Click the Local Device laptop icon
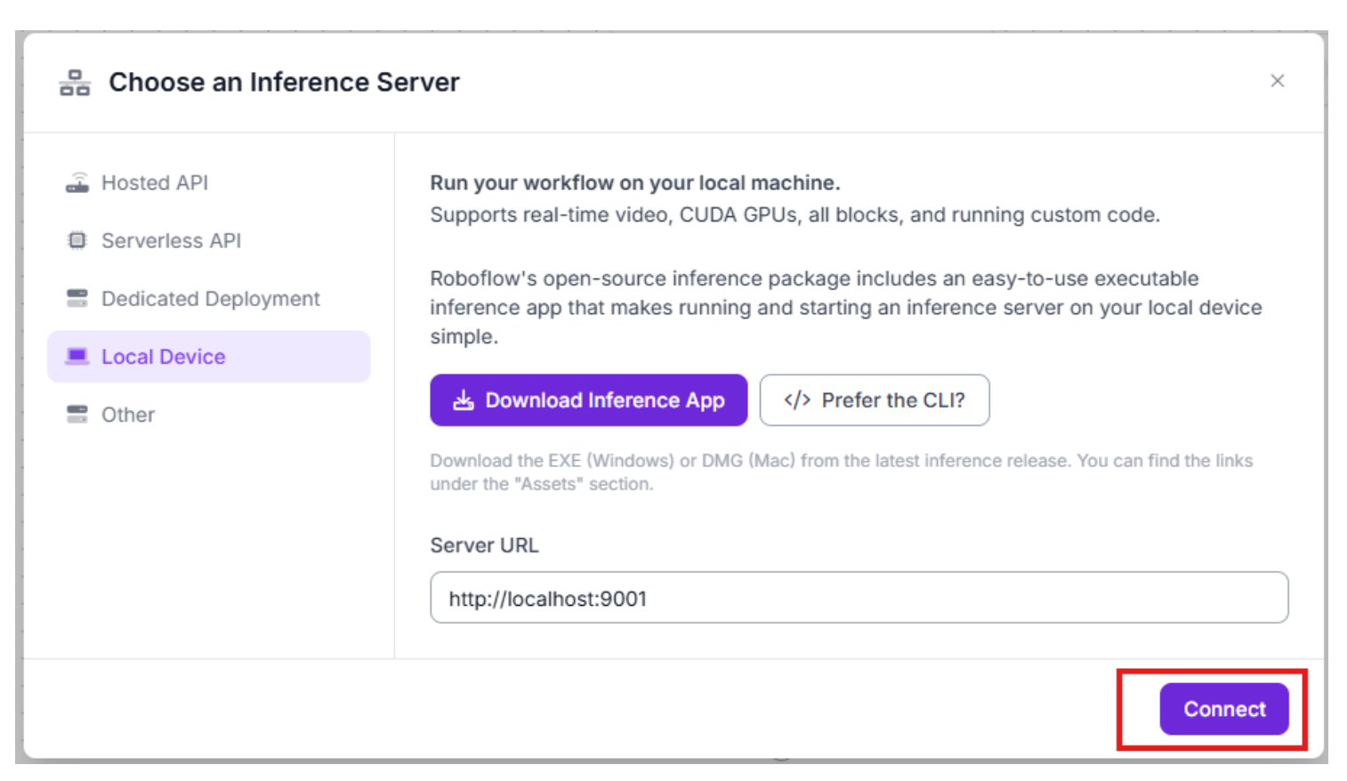Image resolution: width=1347 pixels, height=781 pixels. tap(77, 357)
